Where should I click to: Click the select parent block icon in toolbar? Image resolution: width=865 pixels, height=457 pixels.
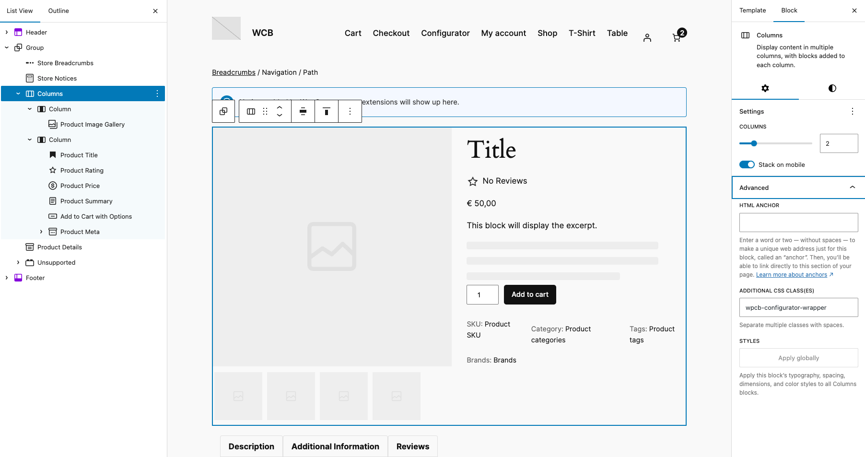point(223,111)
